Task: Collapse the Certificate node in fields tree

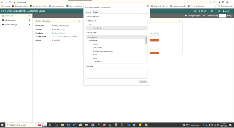Action: point(89,41)
